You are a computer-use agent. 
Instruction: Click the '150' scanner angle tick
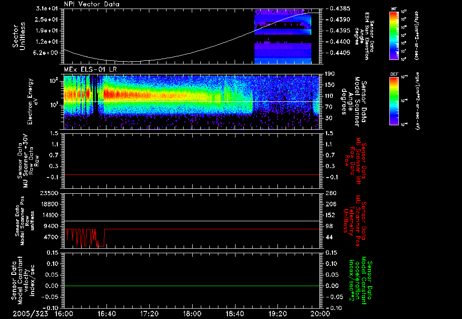pyautogui.click(x=329, y=85)
